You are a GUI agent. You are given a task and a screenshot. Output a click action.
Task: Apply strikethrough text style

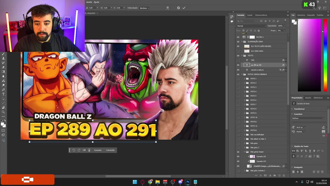pyautogui.click(x=314, y=151)
